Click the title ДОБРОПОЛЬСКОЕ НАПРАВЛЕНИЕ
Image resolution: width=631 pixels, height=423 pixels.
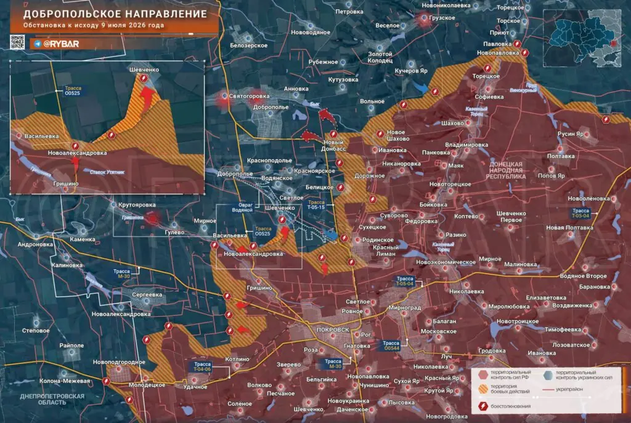coord(115,14)
